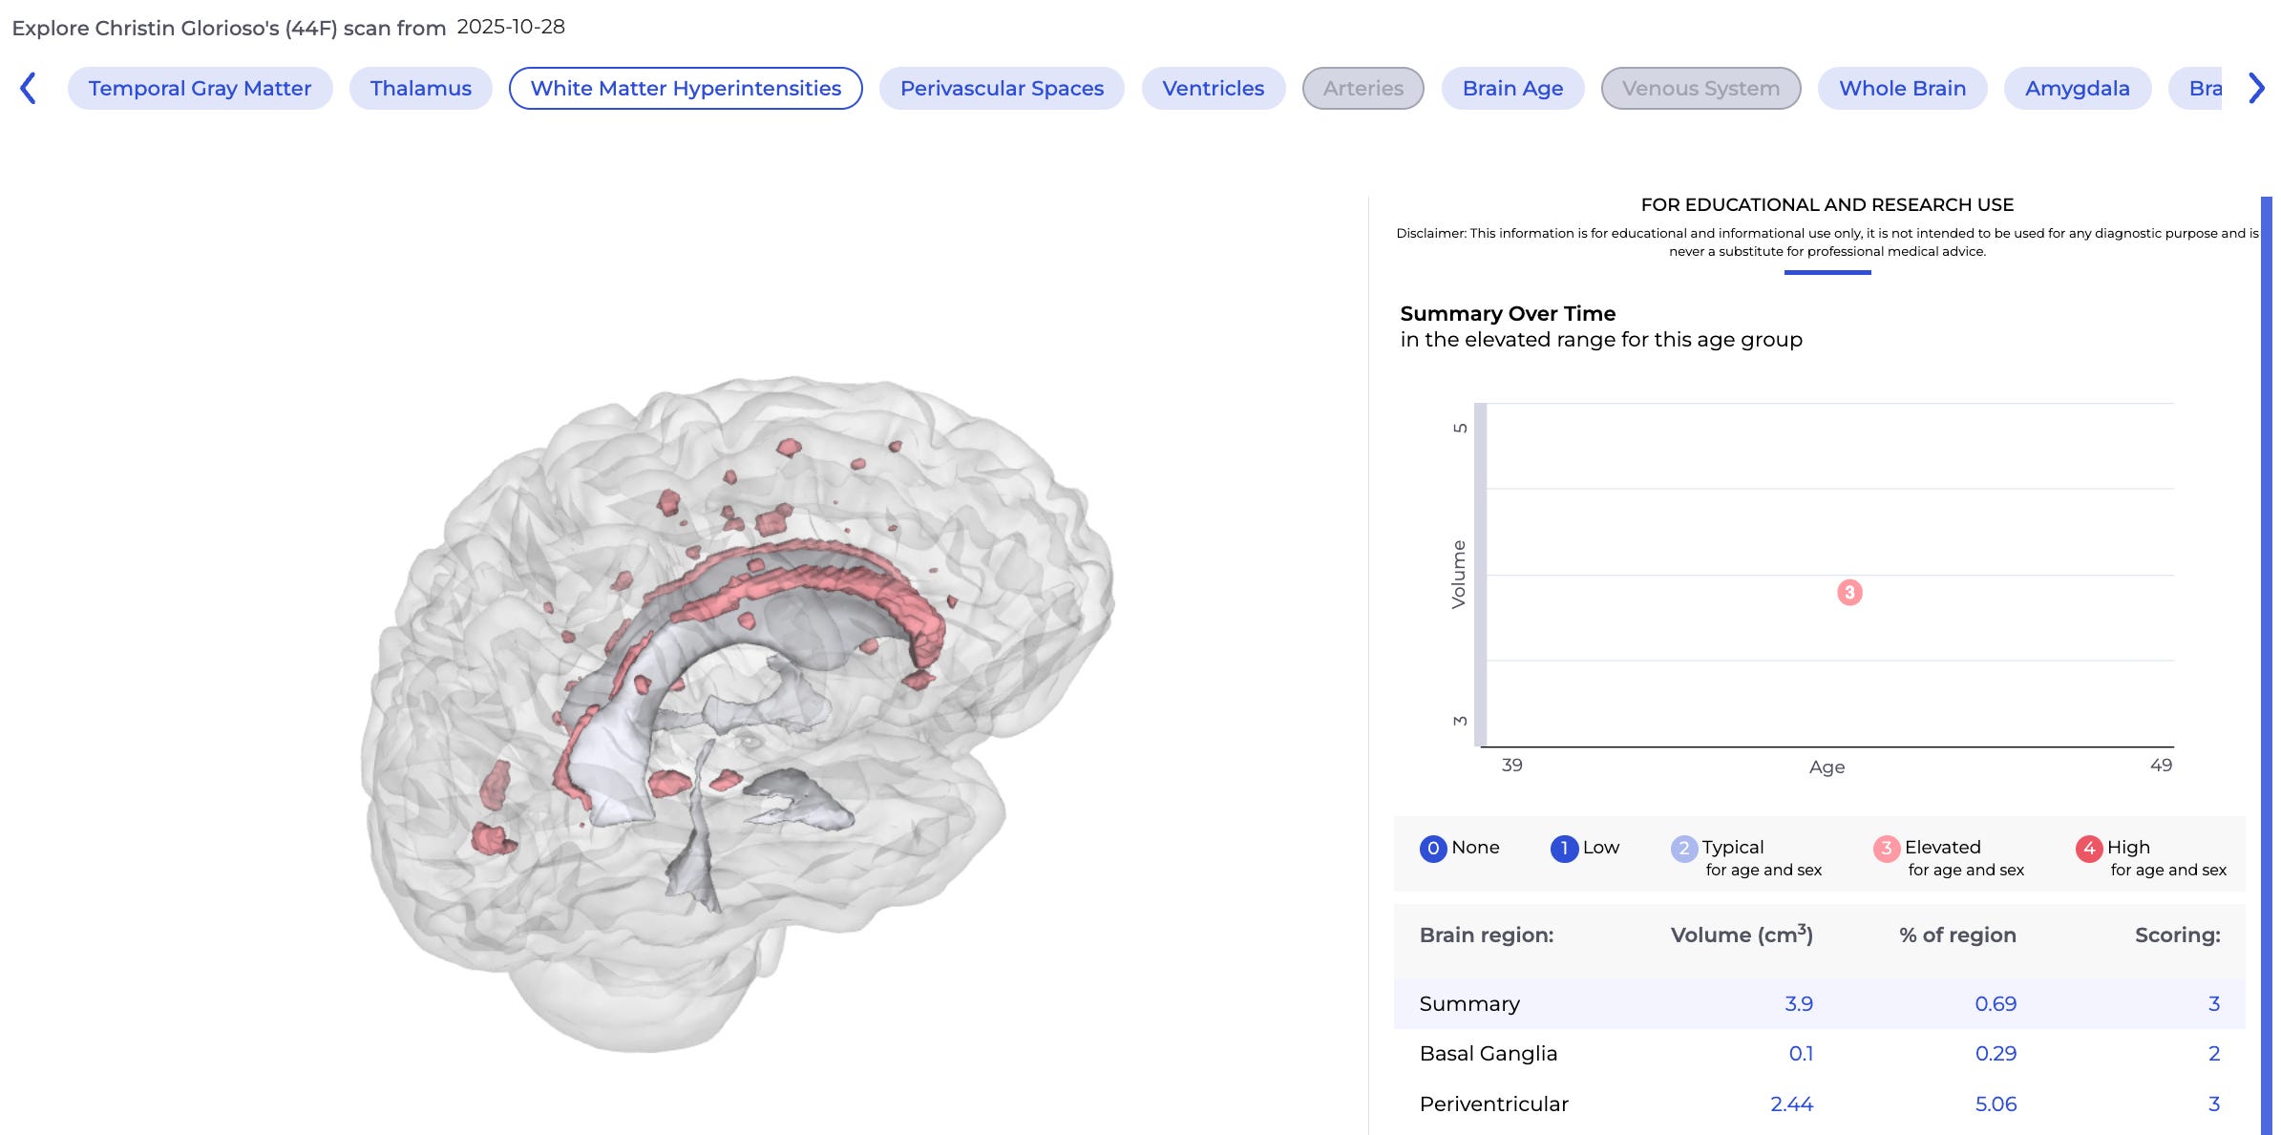
Task: Click the Elevated legend badge
Action: point(1886,849)
